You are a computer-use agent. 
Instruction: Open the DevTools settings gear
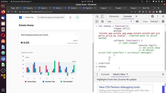pyautogui.click(x=153, y=16)
